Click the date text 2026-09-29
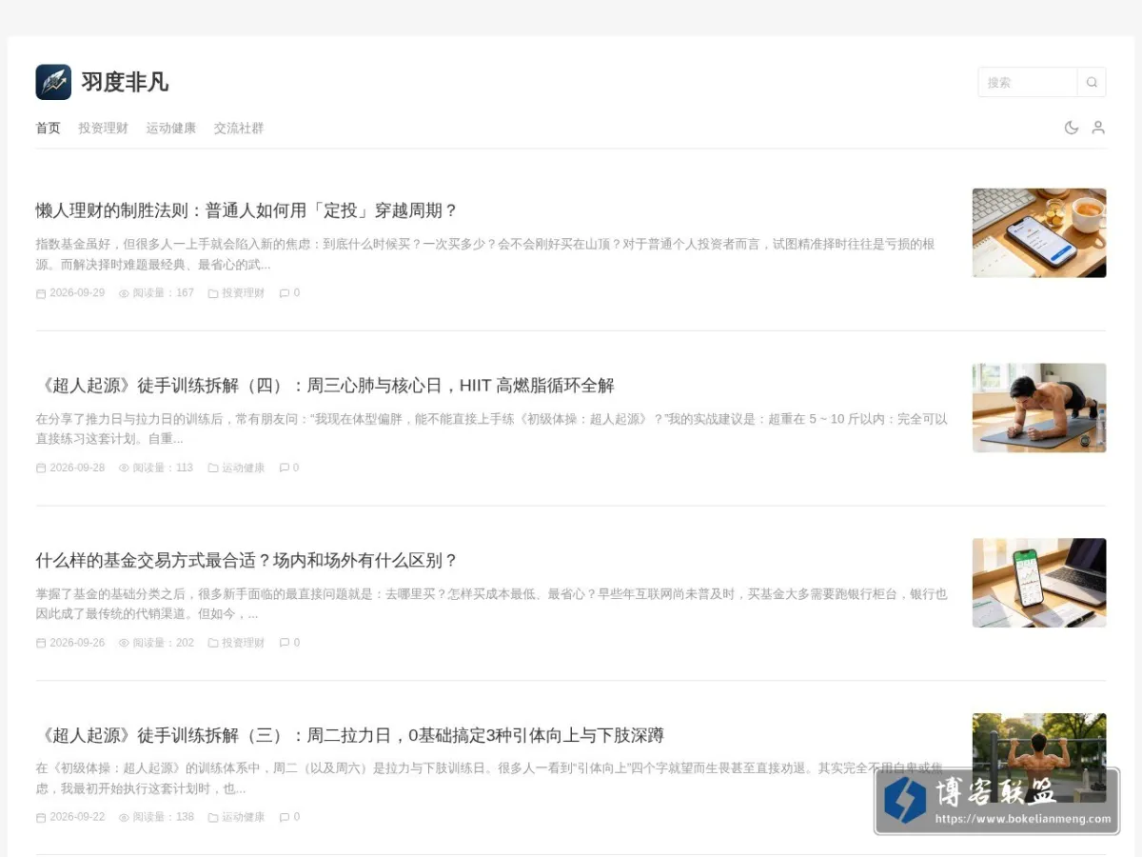The height and width of the screenshot is (857, 1142). tap(77, 293)
